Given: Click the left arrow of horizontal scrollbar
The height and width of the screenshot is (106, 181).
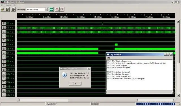Looking at the screenshot, I should click(x=18, y=100).
